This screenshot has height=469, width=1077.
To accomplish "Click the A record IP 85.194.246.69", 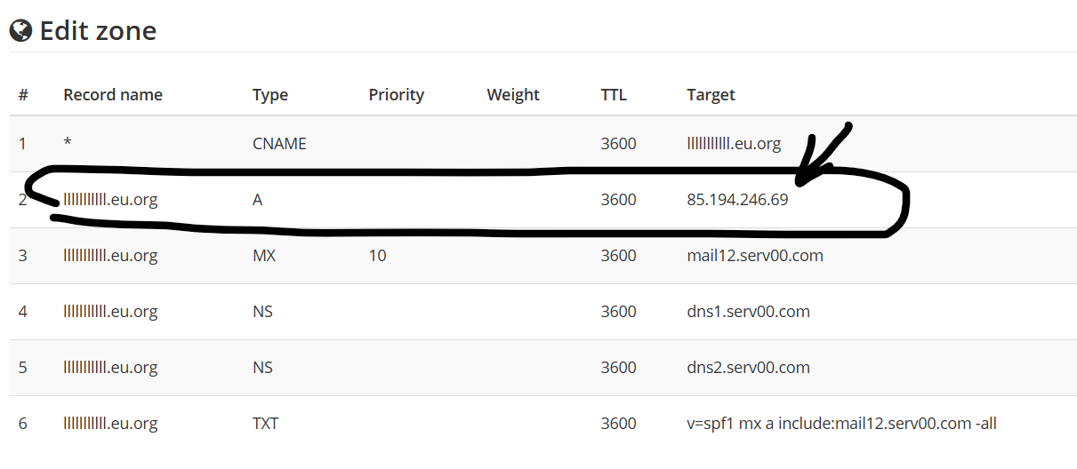I will (738, 200).
